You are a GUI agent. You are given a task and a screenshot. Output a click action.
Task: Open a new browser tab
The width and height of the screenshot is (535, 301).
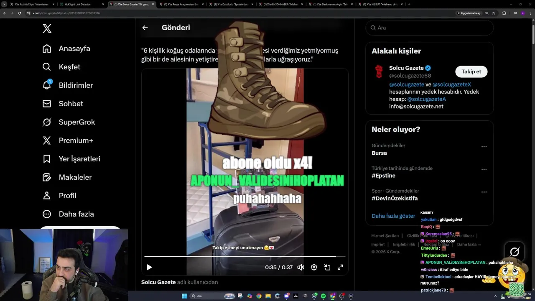pyautogui.click(x=409, y=4)
